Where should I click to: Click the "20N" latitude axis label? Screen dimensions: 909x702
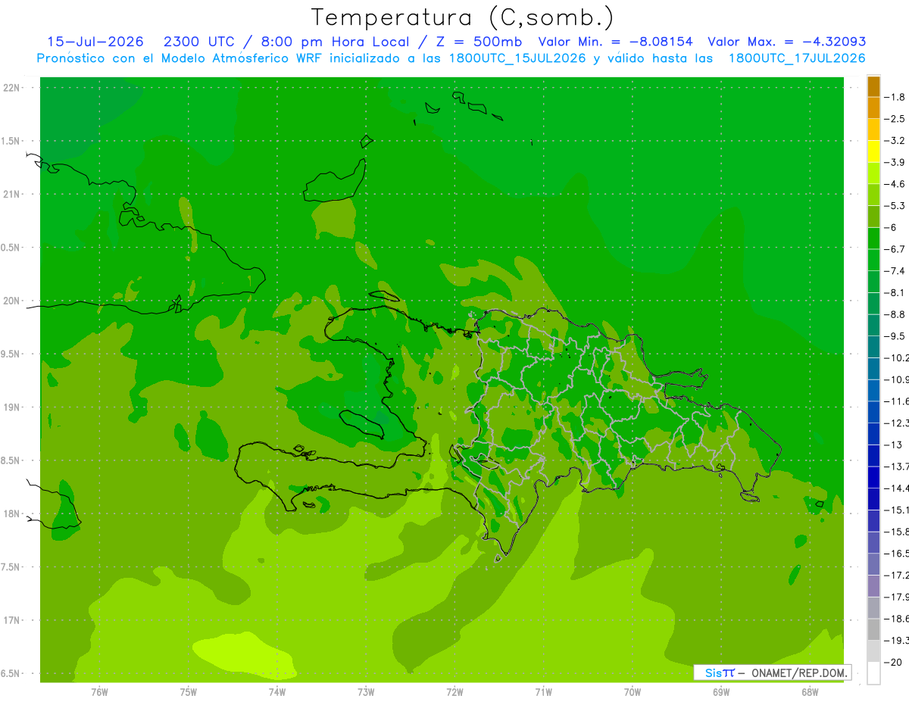point(12,301)
